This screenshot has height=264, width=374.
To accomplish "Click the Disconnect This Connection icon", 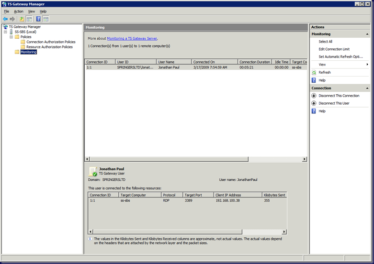I will [x=314, y=96].
